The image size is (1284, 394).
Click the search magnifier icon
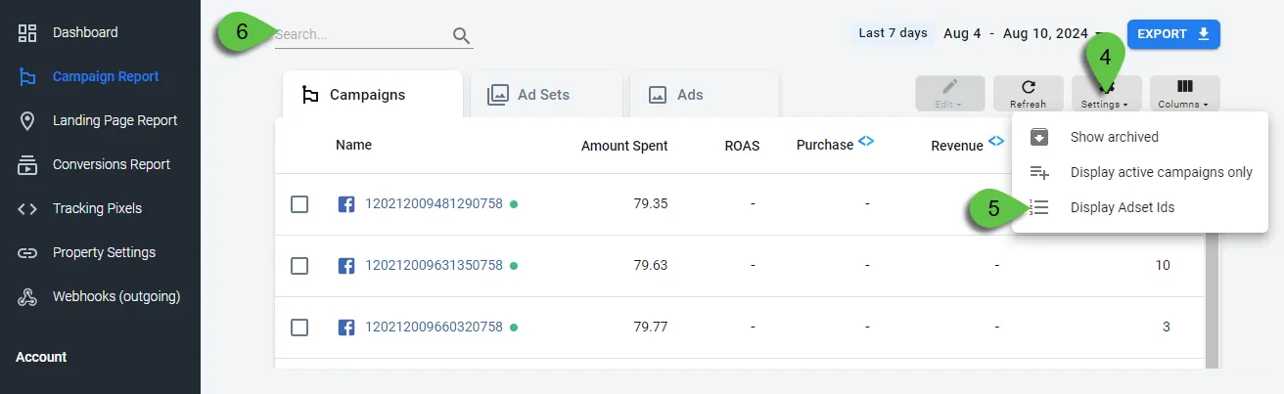click(x=462, y=36)
